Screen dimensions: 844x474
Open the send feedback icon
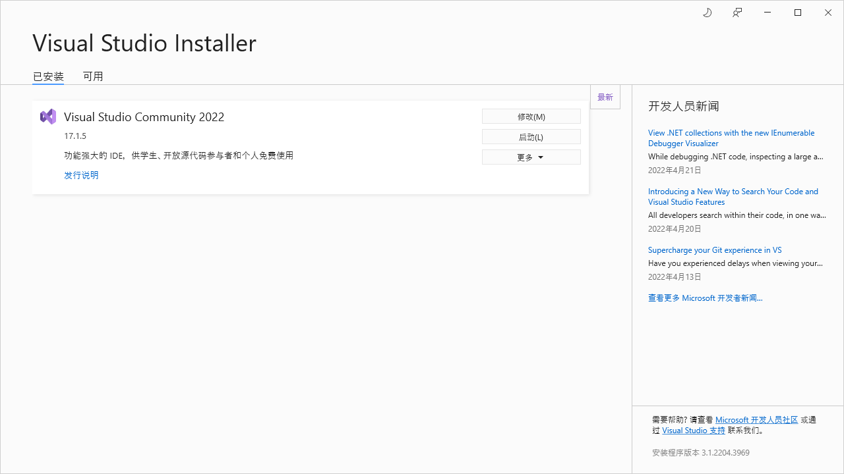[737, 13]
